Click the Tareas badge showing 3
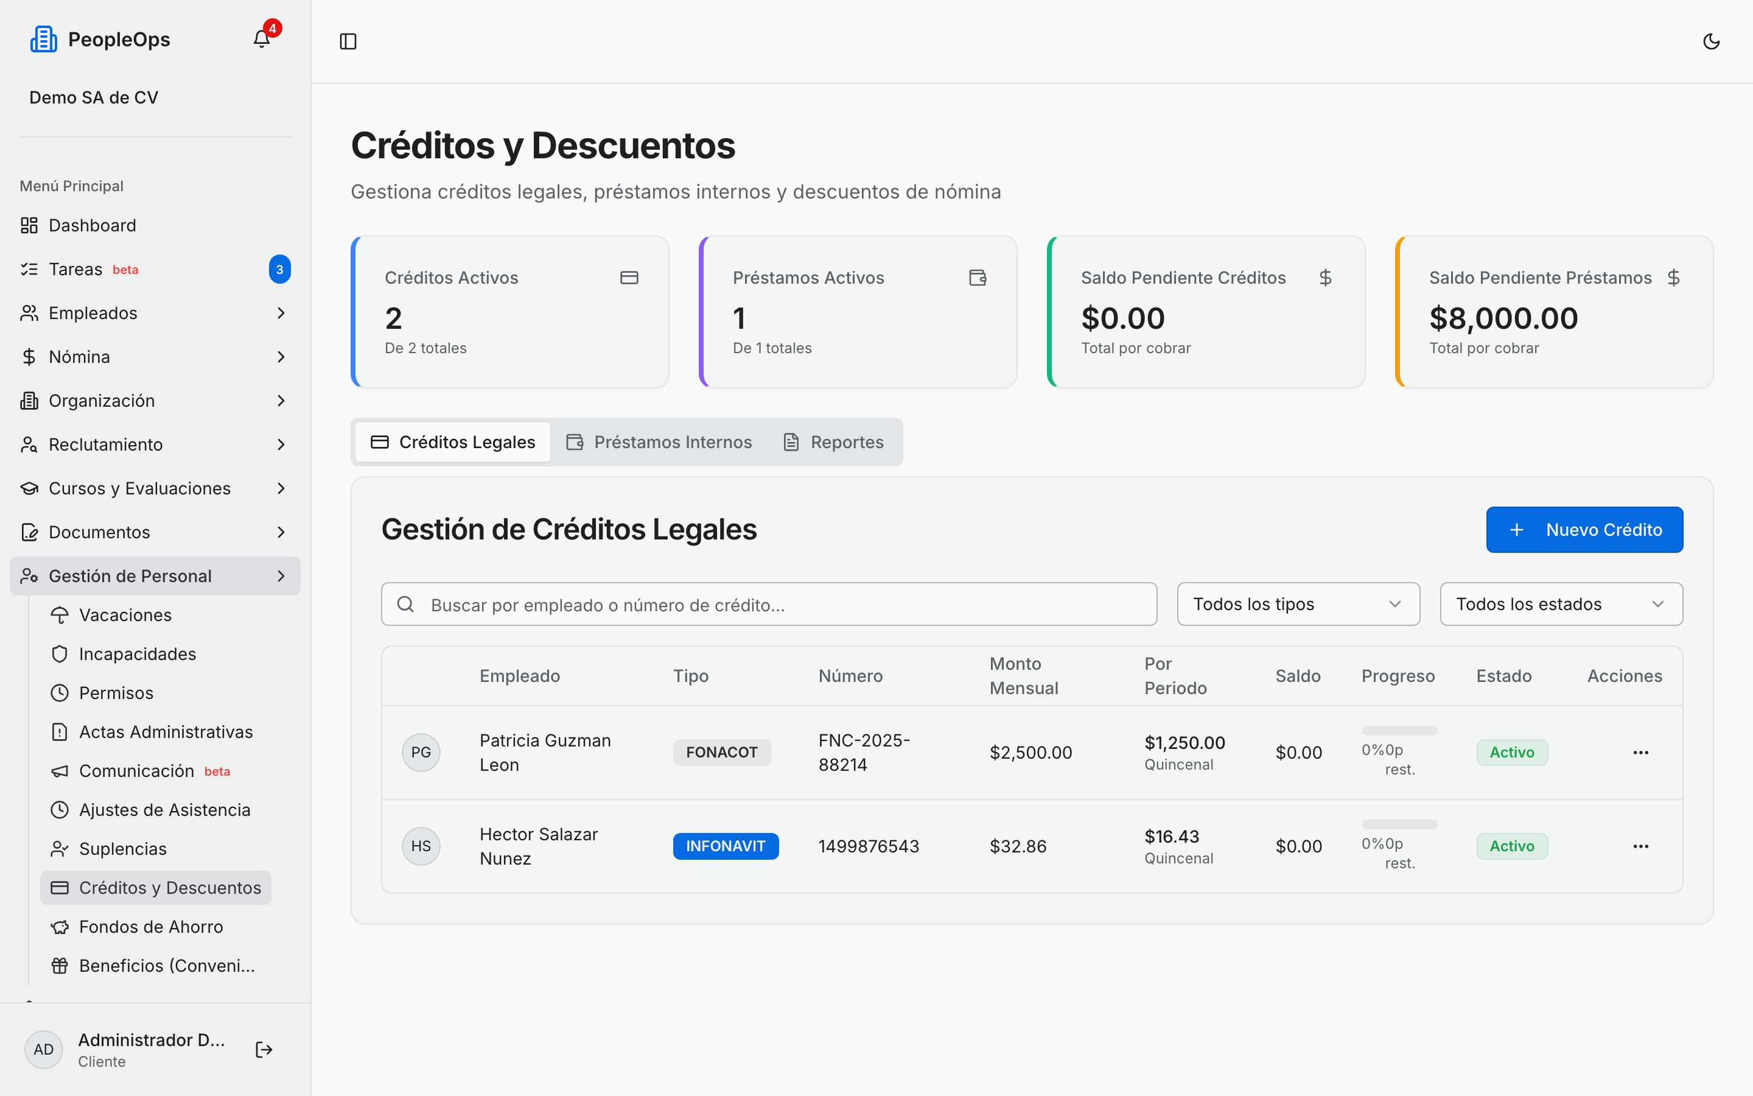Image resolution: width=1753 pixels, height=1096 pixels. (279, 269)
